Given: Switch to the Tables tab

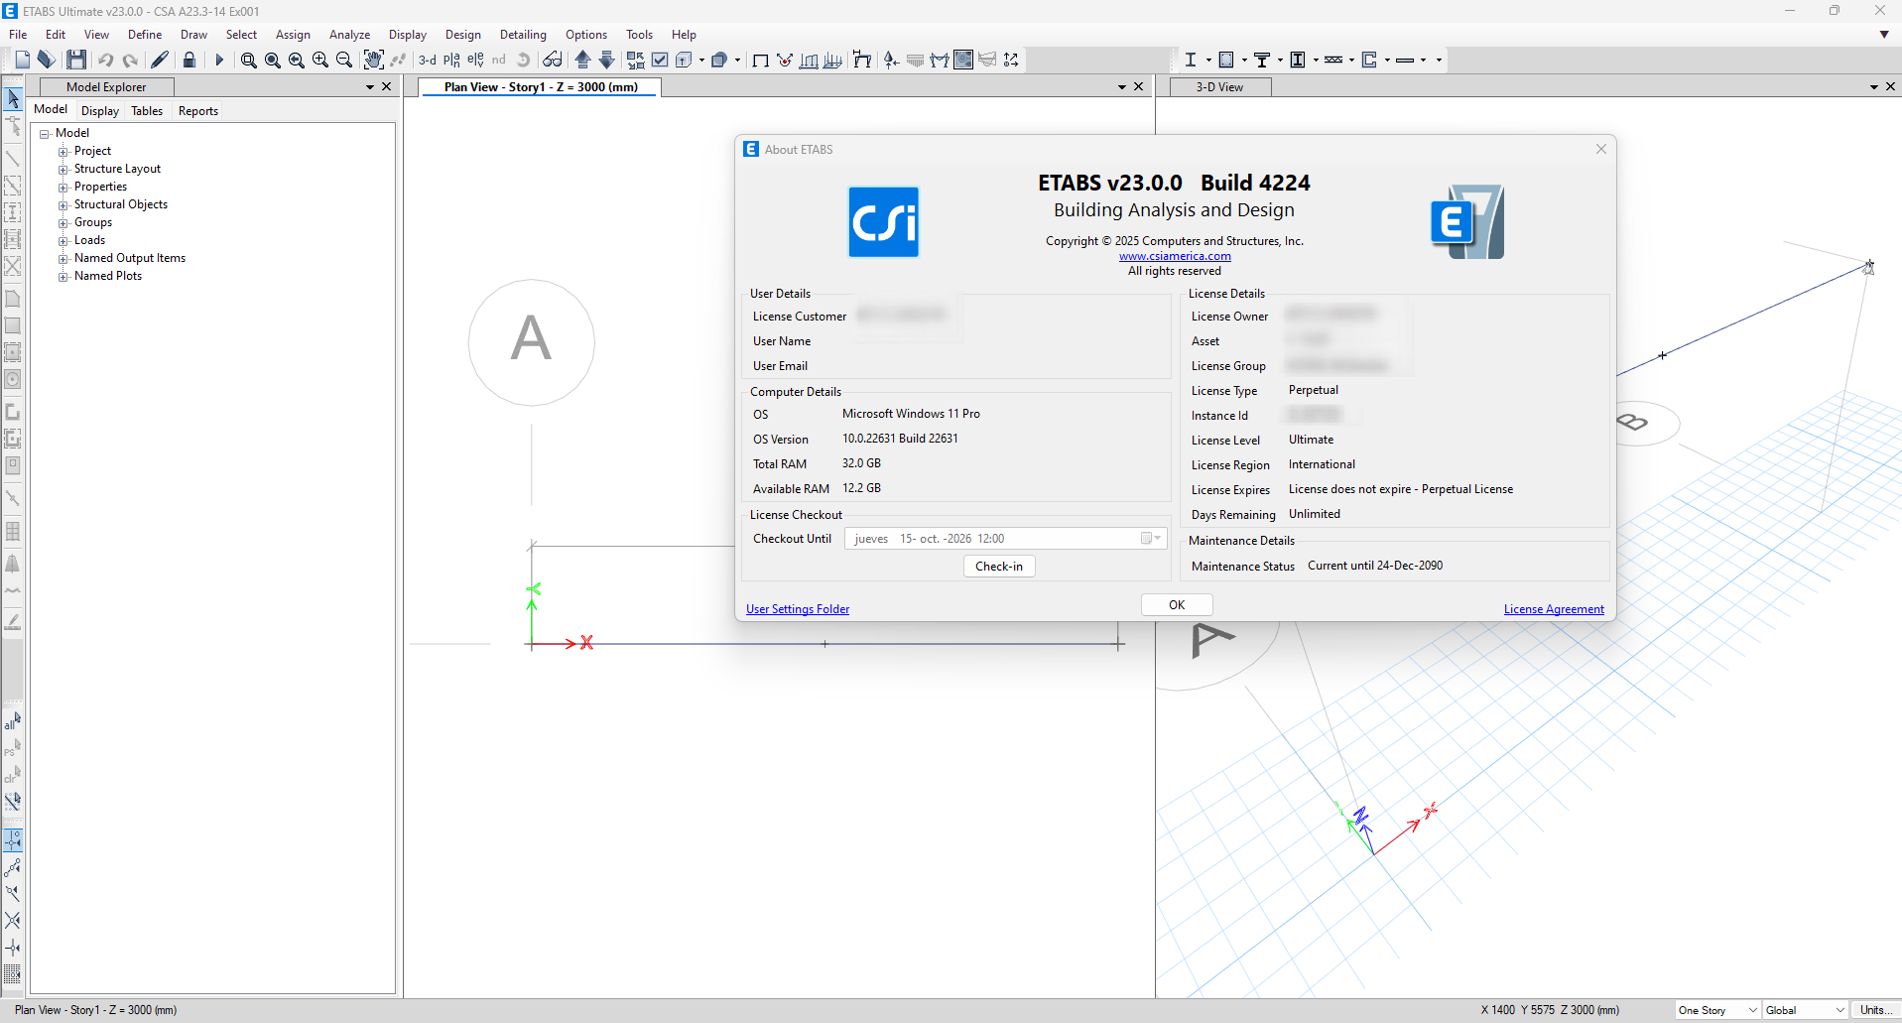Looking at the screenshot, I should pos(147,110).
